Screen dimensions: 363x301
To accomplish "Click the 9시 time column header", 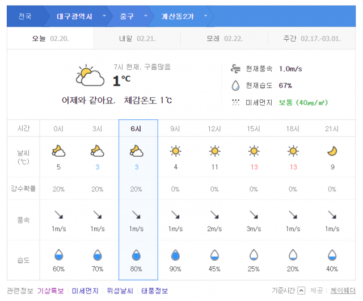I will tap(175, 128).
